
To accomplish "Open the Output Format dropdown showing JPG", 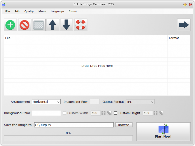I will (140, 102).
